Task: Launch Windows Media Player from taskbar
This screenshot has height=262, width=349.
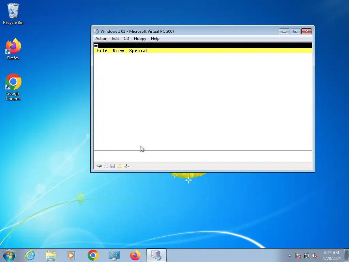Action: coord(72,255)
